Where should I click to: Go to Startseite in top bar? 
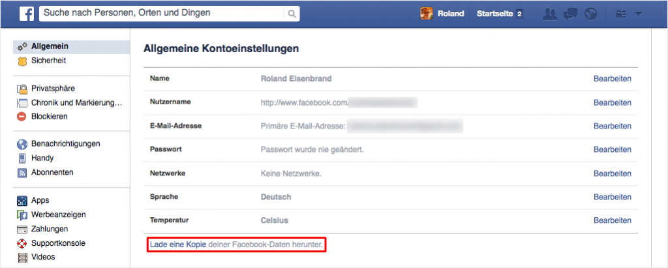click(494, 14)
